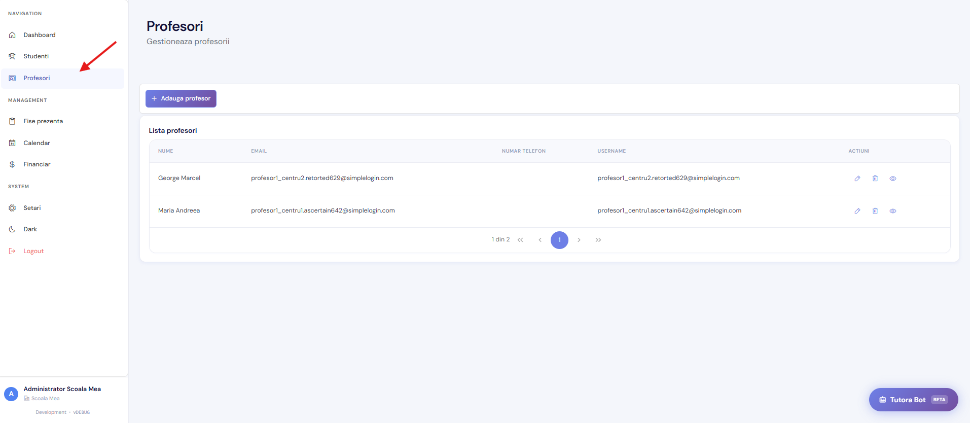Go to previous page chevron
Screen dimensions: 970x423
540,240
